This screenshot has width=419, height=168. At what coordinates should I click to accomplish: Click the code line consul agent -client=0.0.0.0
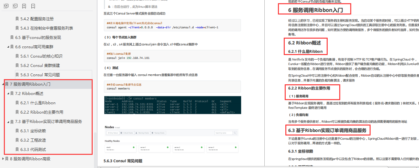pos(162,27)
